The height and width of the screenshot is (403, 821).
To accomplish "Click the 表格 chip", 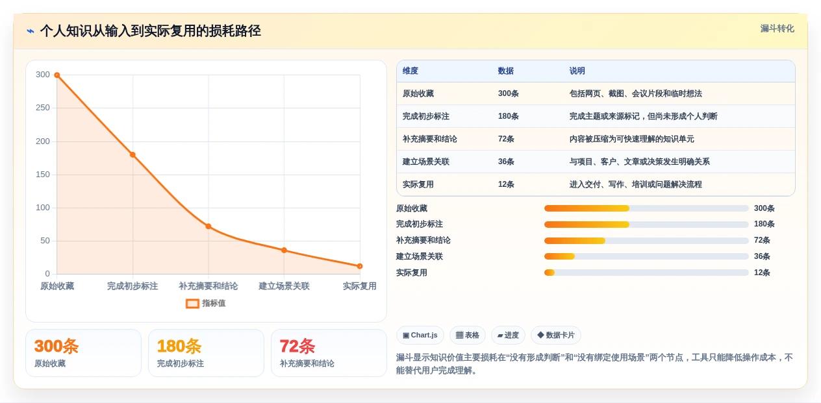I will pos(468,335).
